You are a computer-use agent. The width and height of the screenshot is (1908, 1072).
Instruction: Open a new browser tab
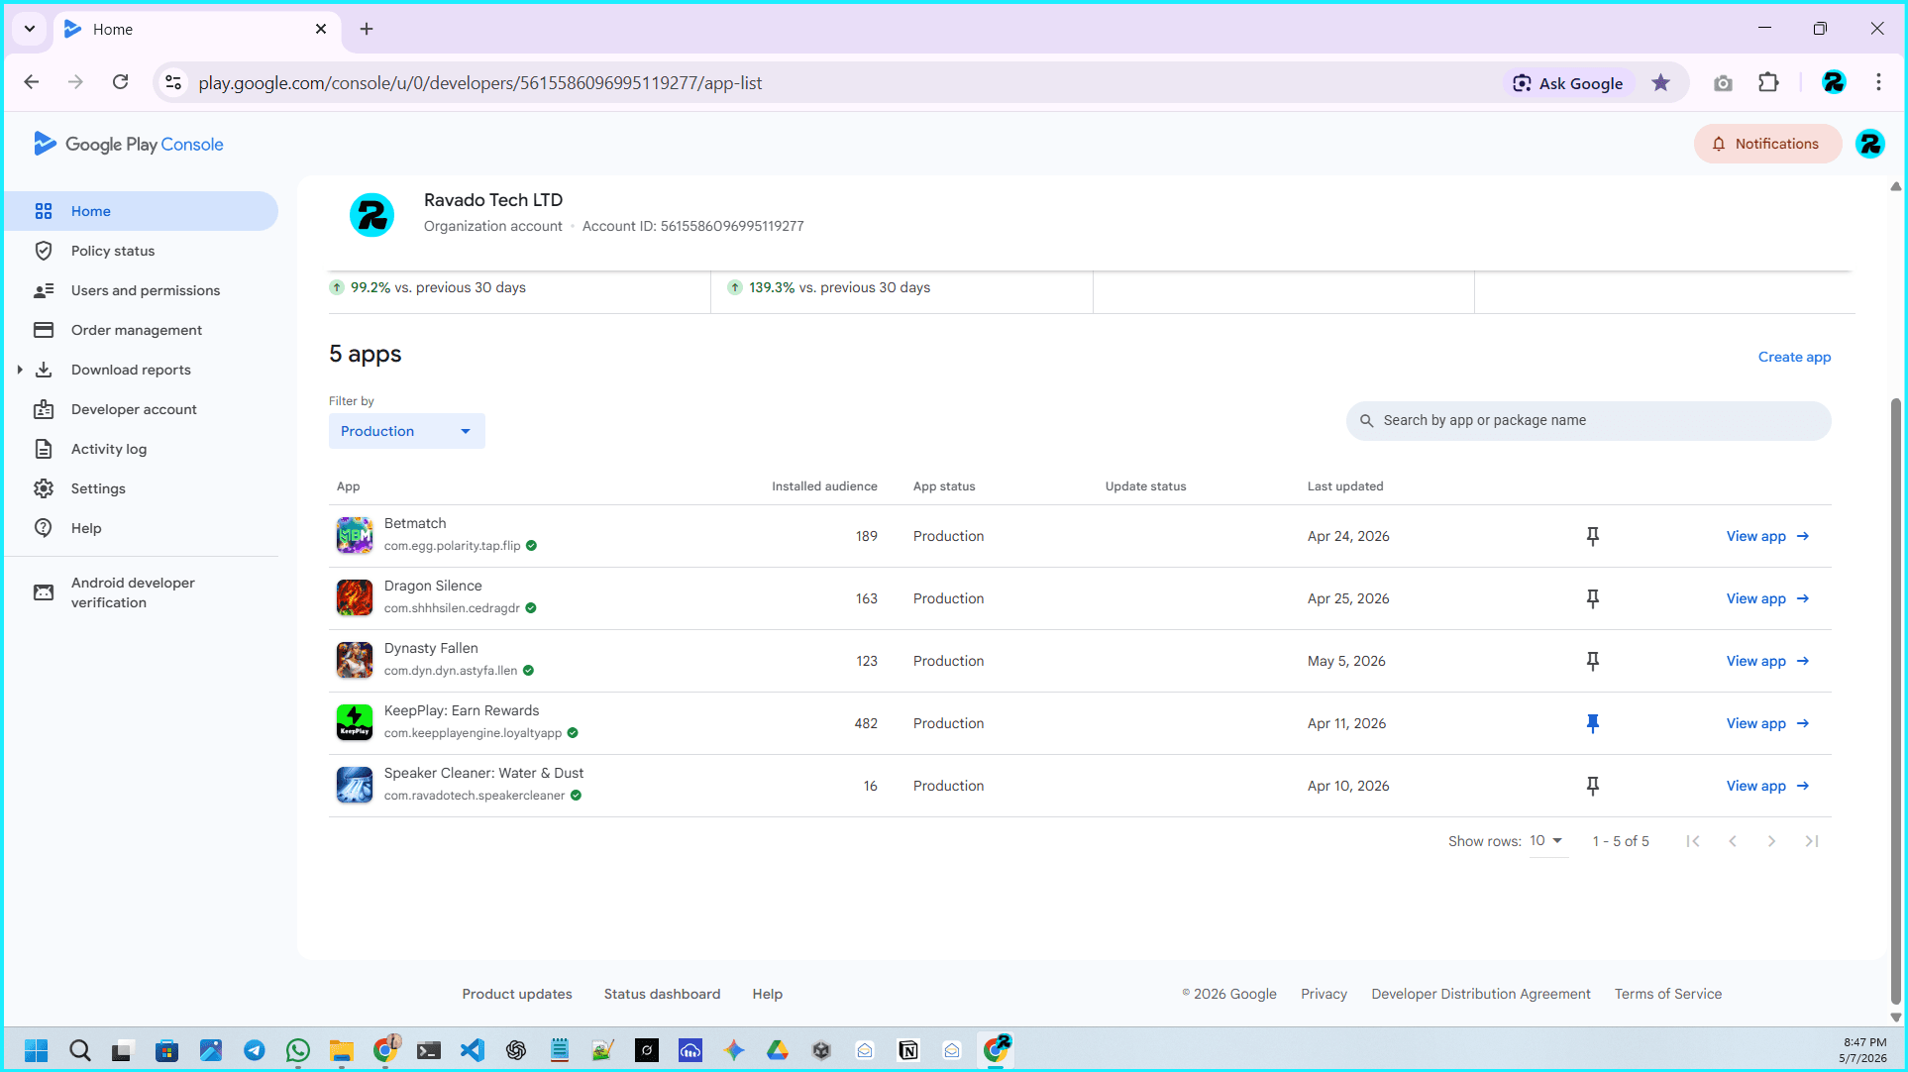point(367,29)
